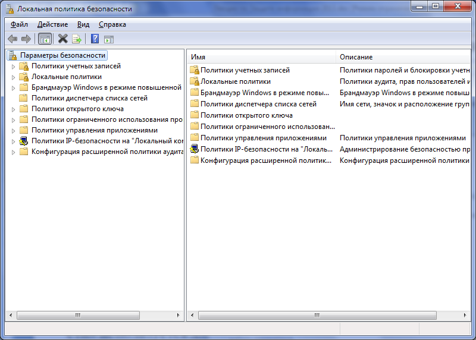Click the Политики ограниченного использования tree folder icon
The width and height of the screenshot is (476, 340).
[x=24, y=119]
